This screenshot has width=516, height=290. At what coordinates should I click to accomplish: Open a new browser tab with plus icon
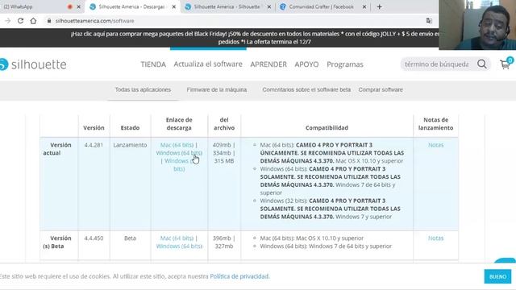[380, 6]
